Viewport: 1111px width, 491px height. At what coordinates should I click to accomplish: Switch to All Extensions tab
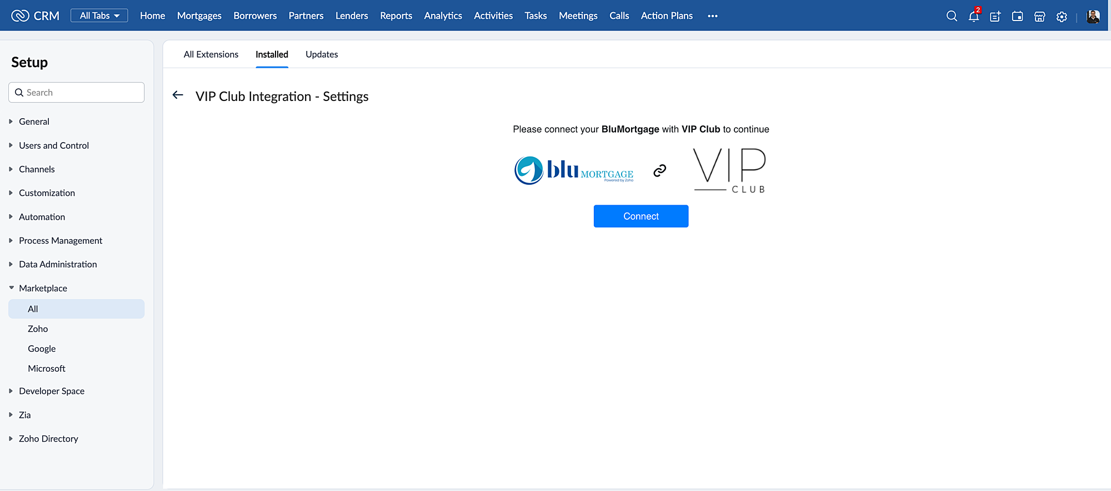[x=211, y=54]
